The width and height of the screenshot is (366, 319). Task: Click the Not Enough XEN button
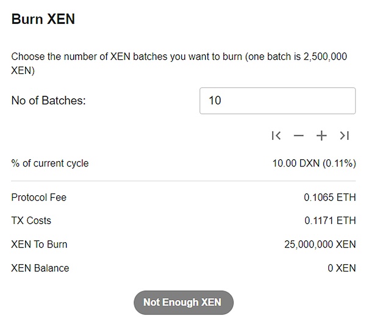pos(184,303)
